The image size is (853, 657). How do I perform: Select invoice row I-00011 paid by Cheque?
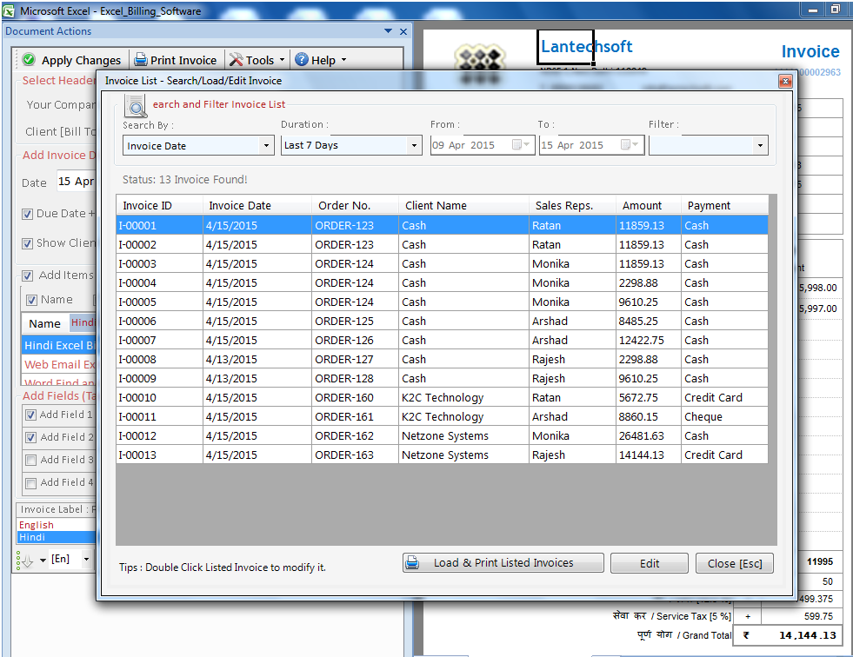coord(442,416)
